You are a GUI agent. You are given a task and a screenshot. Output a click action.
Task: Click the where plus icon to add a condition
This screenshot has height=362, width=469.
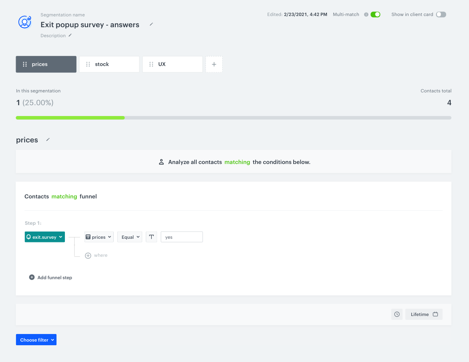tap(88, 255)
